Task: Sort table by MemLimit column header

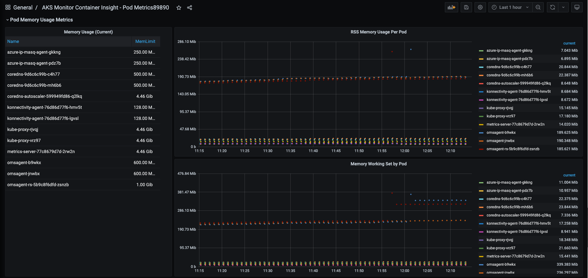Action: click(x=145, y=41)
